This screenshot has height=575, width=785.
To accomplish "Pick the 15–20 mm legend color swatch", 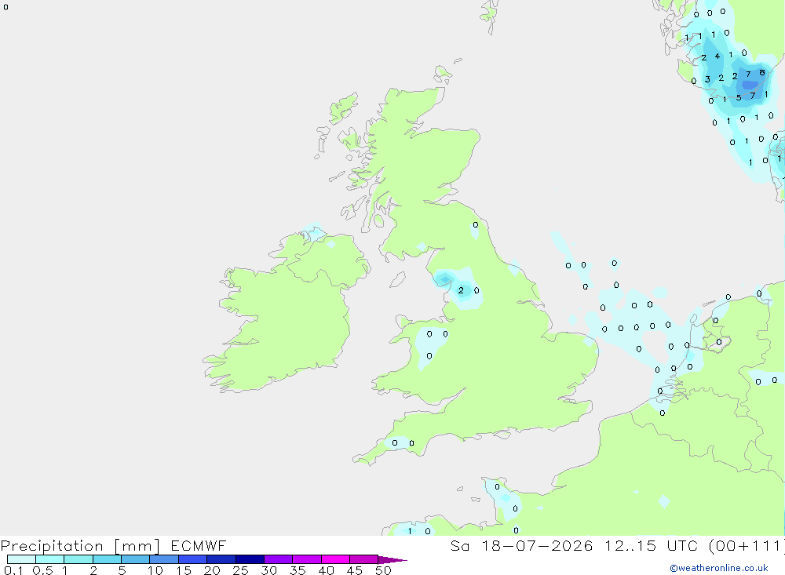I will pos(193,559).
